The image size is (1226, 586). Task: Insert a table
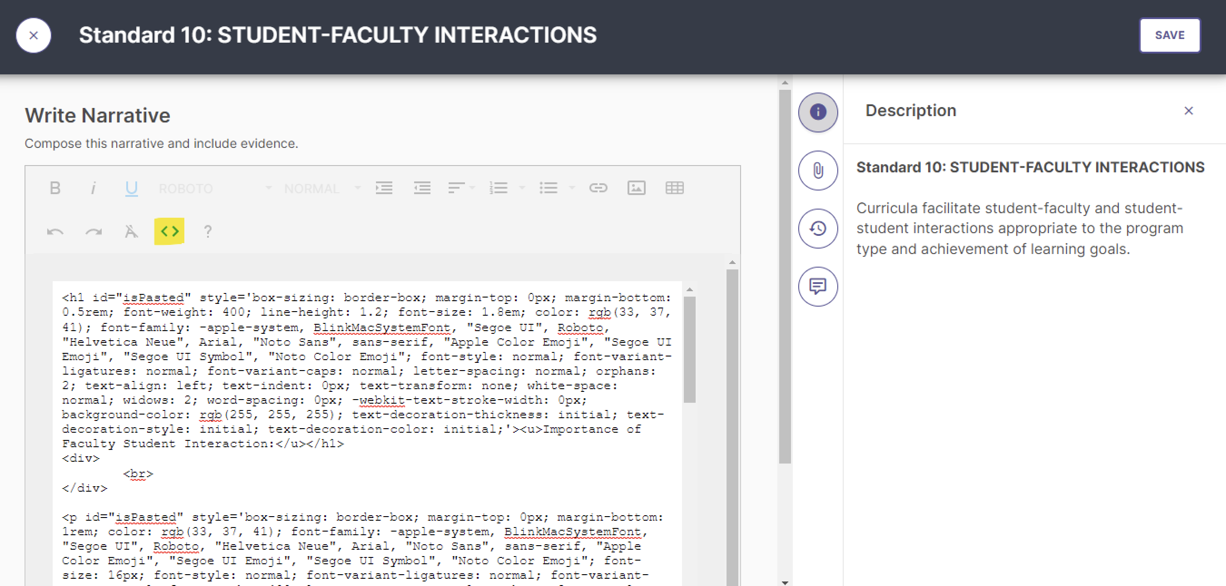pos(674,188)
